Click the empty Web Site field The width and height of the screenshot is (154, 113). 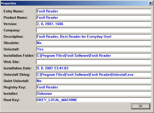pos(94,62)
